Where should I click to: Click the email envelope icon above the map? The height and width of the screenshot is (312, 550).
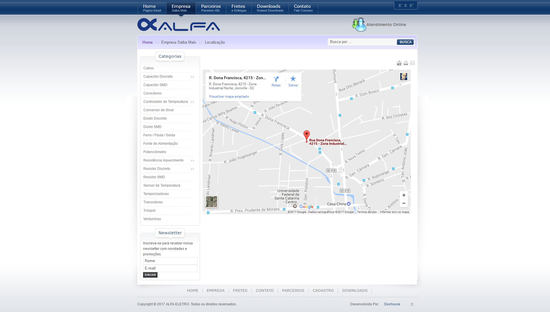(x=412, y=63)
